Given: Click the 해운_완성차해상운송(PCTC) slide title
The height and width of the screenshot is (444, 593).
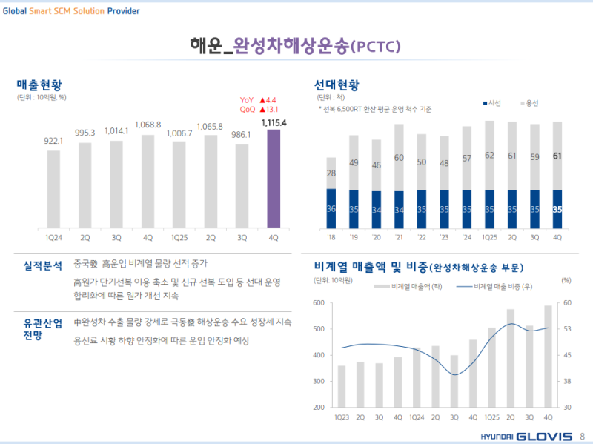Looking at the screenshot, I should 296,46.
